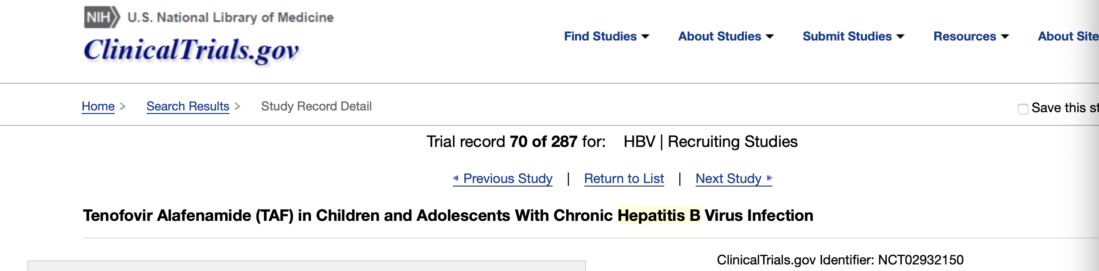Click the chevron after Home breadcrumb

pyautogui.click(x=123, y=106)
